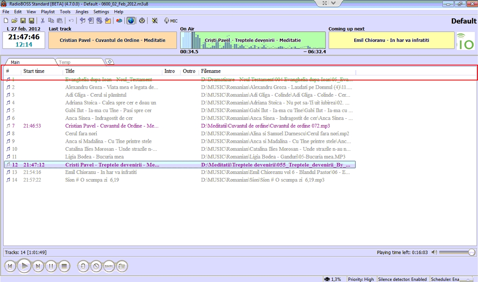
Task: Expand the chevron dropdown at top center
Action: (334, 3)
